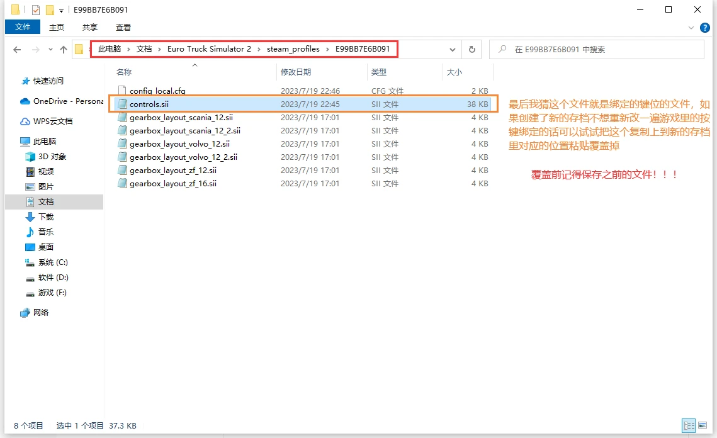This screenshot has width=717, height=438.
Task: Click the controls.sii file icon
Action: tap(122, 104)
